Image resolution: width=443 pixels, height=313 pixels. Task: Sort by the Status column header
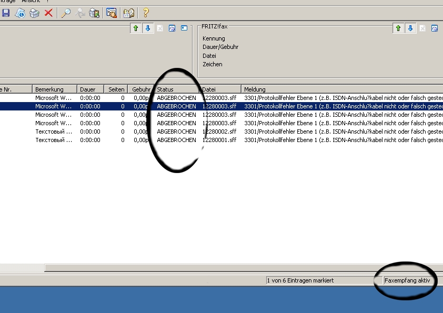pyautogui.click(x=176, y=89)
